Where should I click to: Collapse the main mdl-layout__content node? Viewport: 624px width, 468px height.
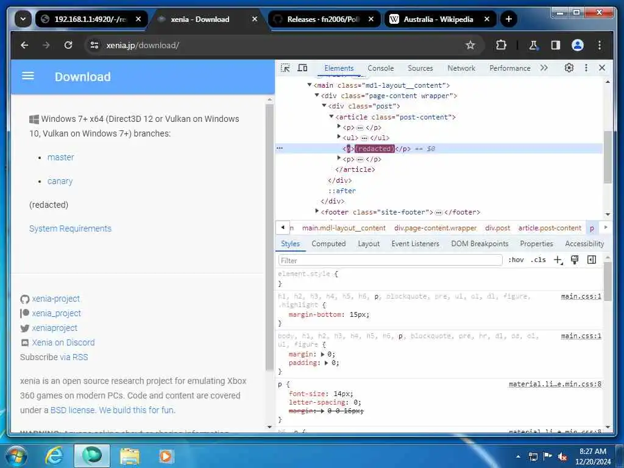point(309,85)
